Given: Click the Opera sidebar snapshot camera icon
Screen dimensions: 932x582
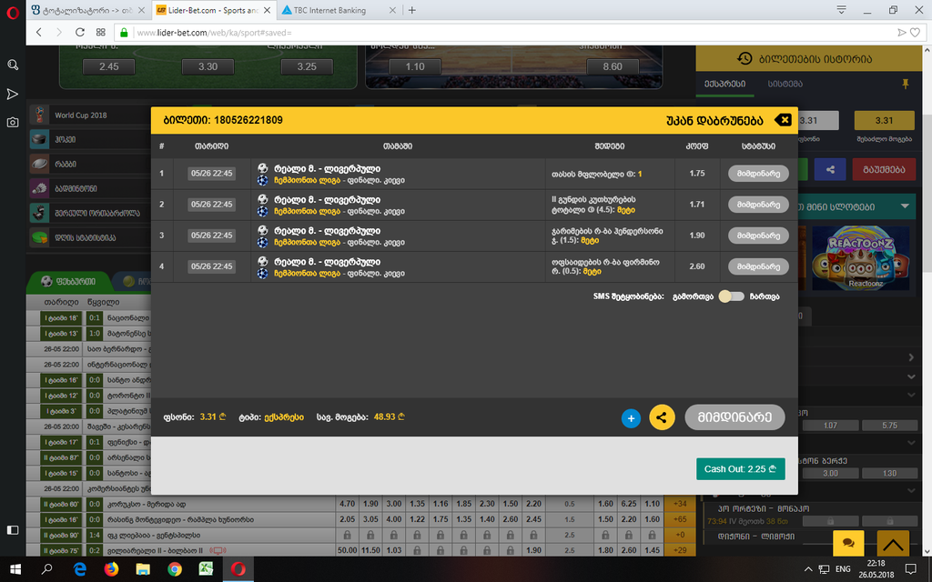Looking at the screenshot, I should [13, 123].
